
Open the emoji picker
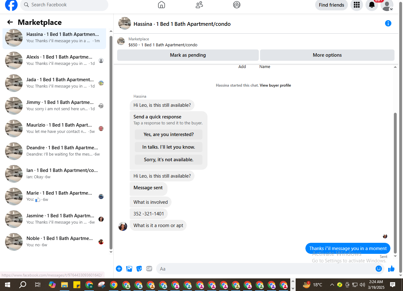[x=379, y=269]
